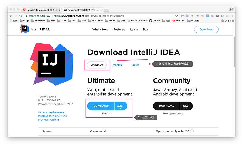The width and height of the screenshot is (243, 146).
Task: Open the apps grid shortcut in bookmarks bar
Action: click(13, 21)
